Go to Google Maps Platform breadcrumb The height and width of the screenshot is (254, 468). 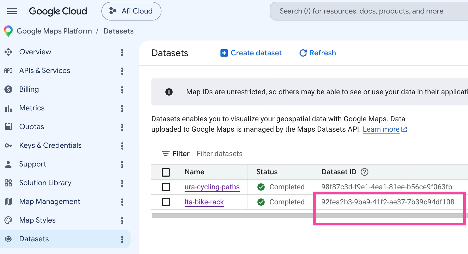[x=54, y=31]
